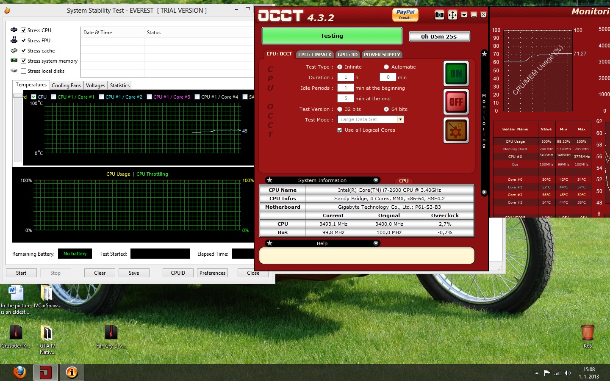Click the Stress cache icon

click(x=14, y=50)
